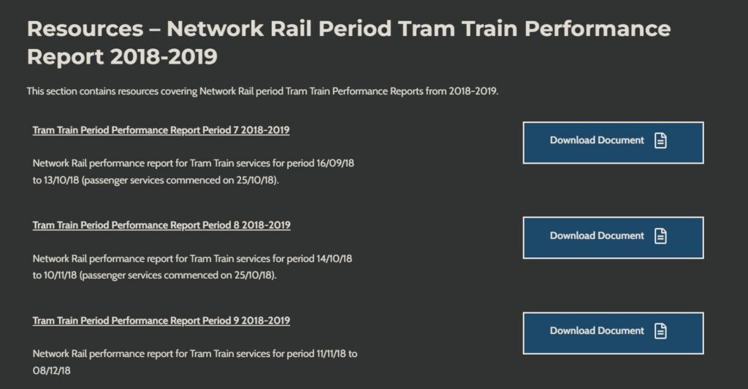Click the document icon in Period 9 download button
The width and height of the screenshot is (748, 389).
660,331
